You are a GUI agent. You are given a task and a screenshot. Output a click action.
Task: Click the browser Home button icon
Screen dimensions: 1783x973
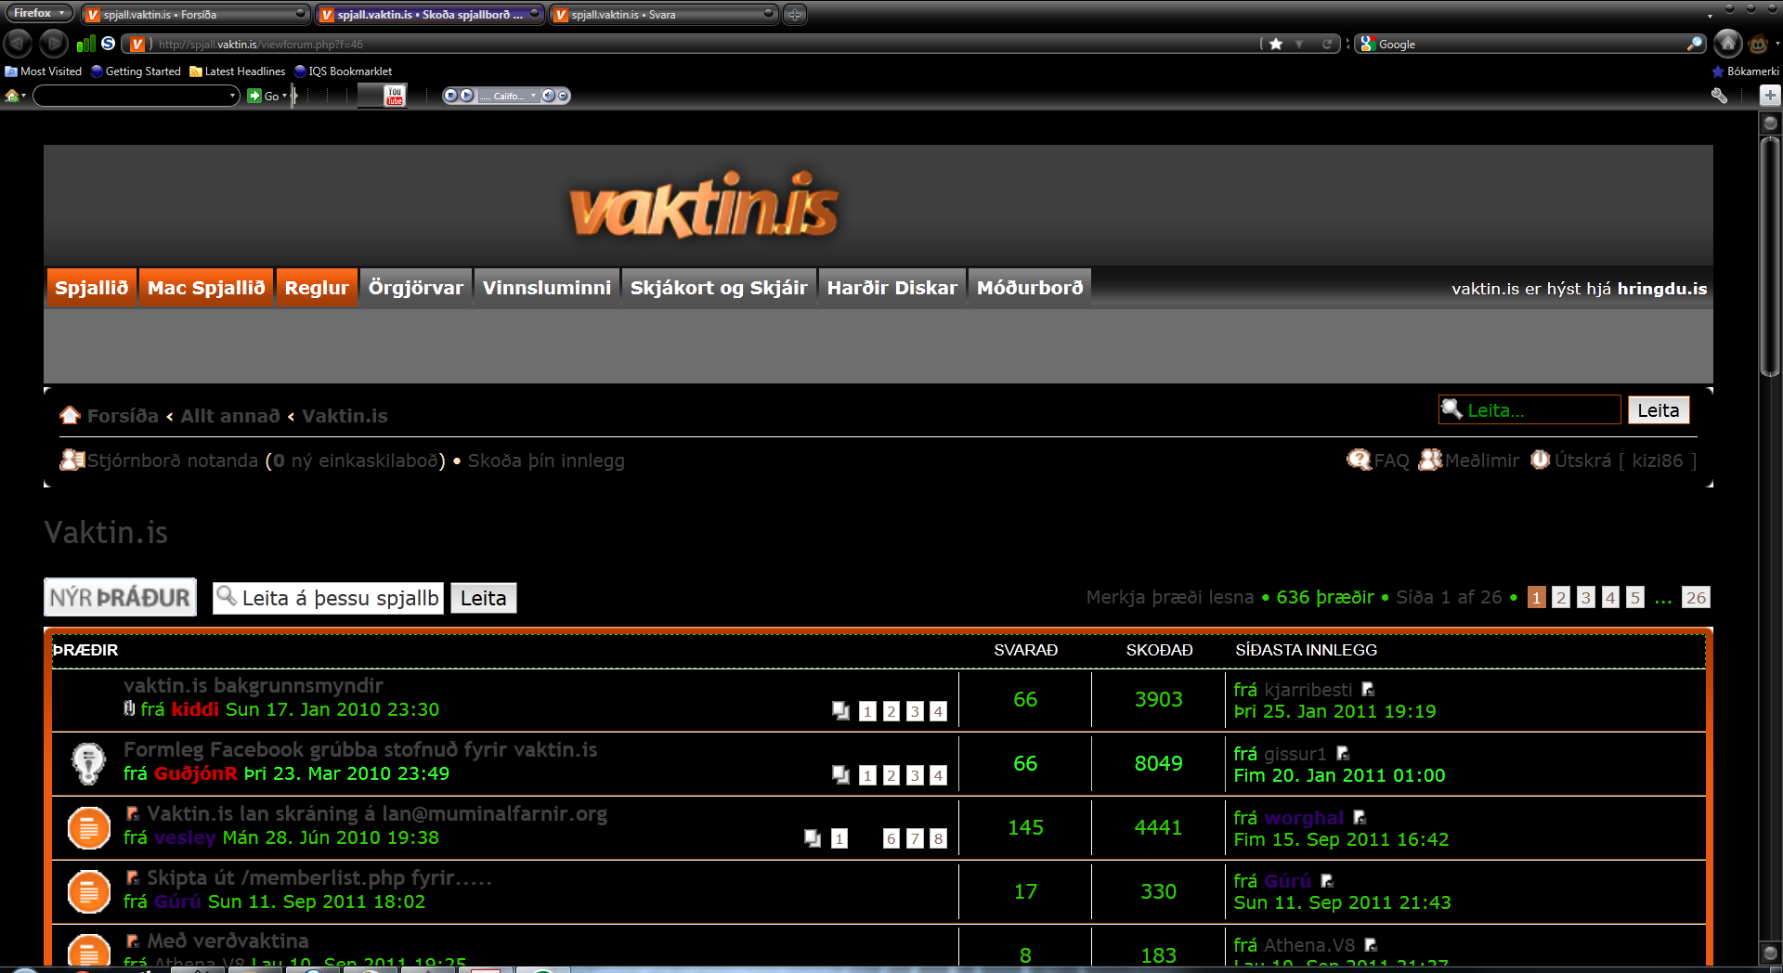(1727, 44)
